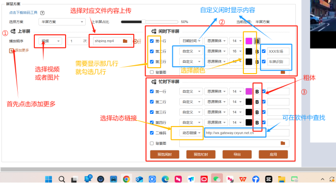Screen dimensions: 336x183
Task: Open 日期时间 dropdown in 闲时 第一行
Action: (x=191, y=41)
